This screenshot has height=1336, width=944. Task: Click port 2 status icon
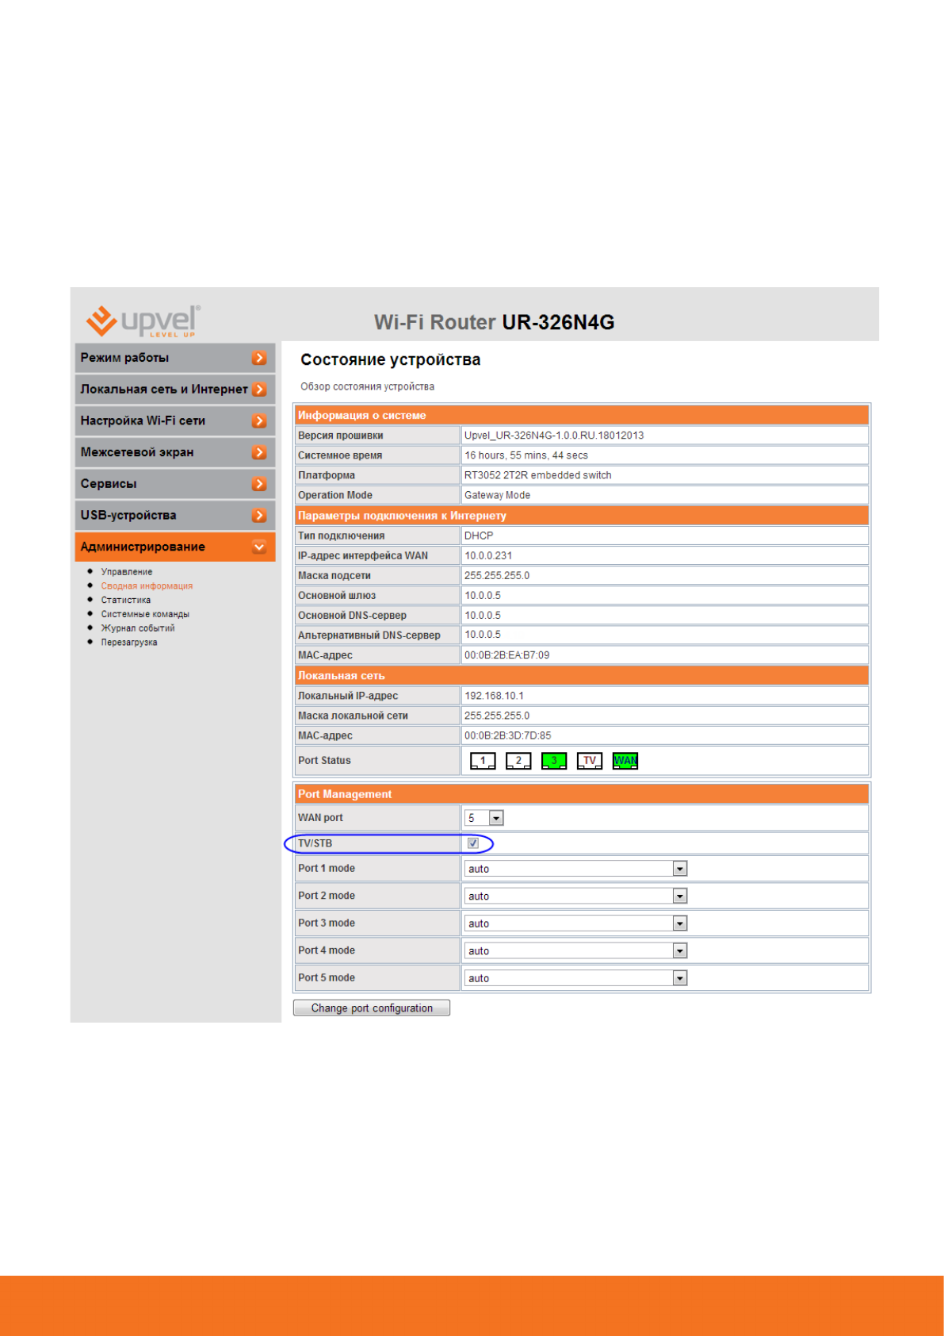(518, 761)
